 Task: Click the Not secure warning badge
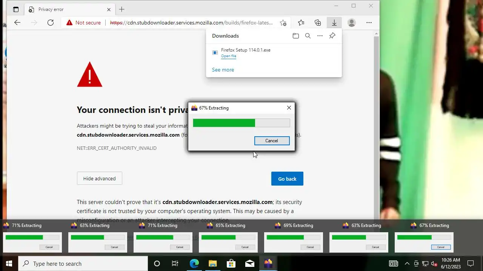tap(83, 23)
